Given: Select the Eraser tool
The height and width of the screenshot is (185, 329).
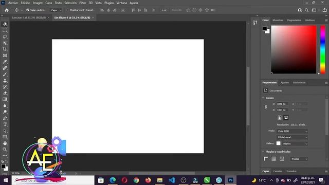Looking at the screenshot, I should pyautogui.click(x=5, y=93).
